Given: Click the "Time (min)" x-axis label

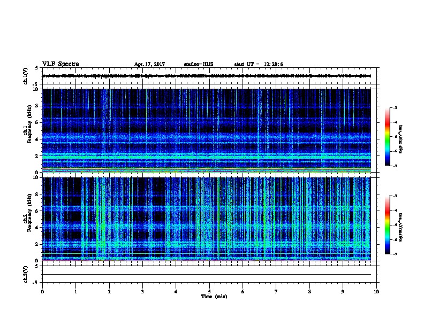Looking at the screenshot, I should [214, 297].
